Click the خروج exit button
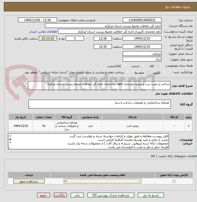This screenshot has width=197, height=202. [x=43, y=195]
